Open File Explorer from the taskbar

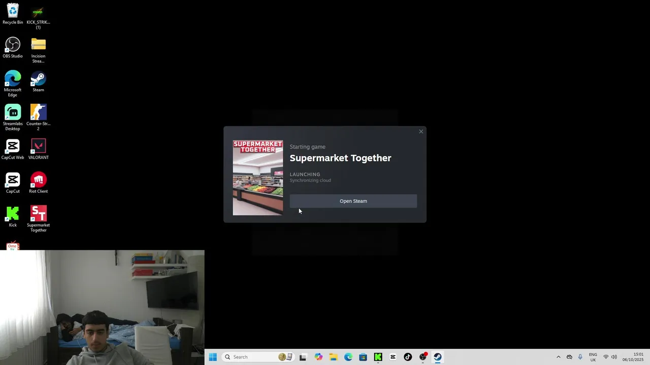(x=333, y=357)
